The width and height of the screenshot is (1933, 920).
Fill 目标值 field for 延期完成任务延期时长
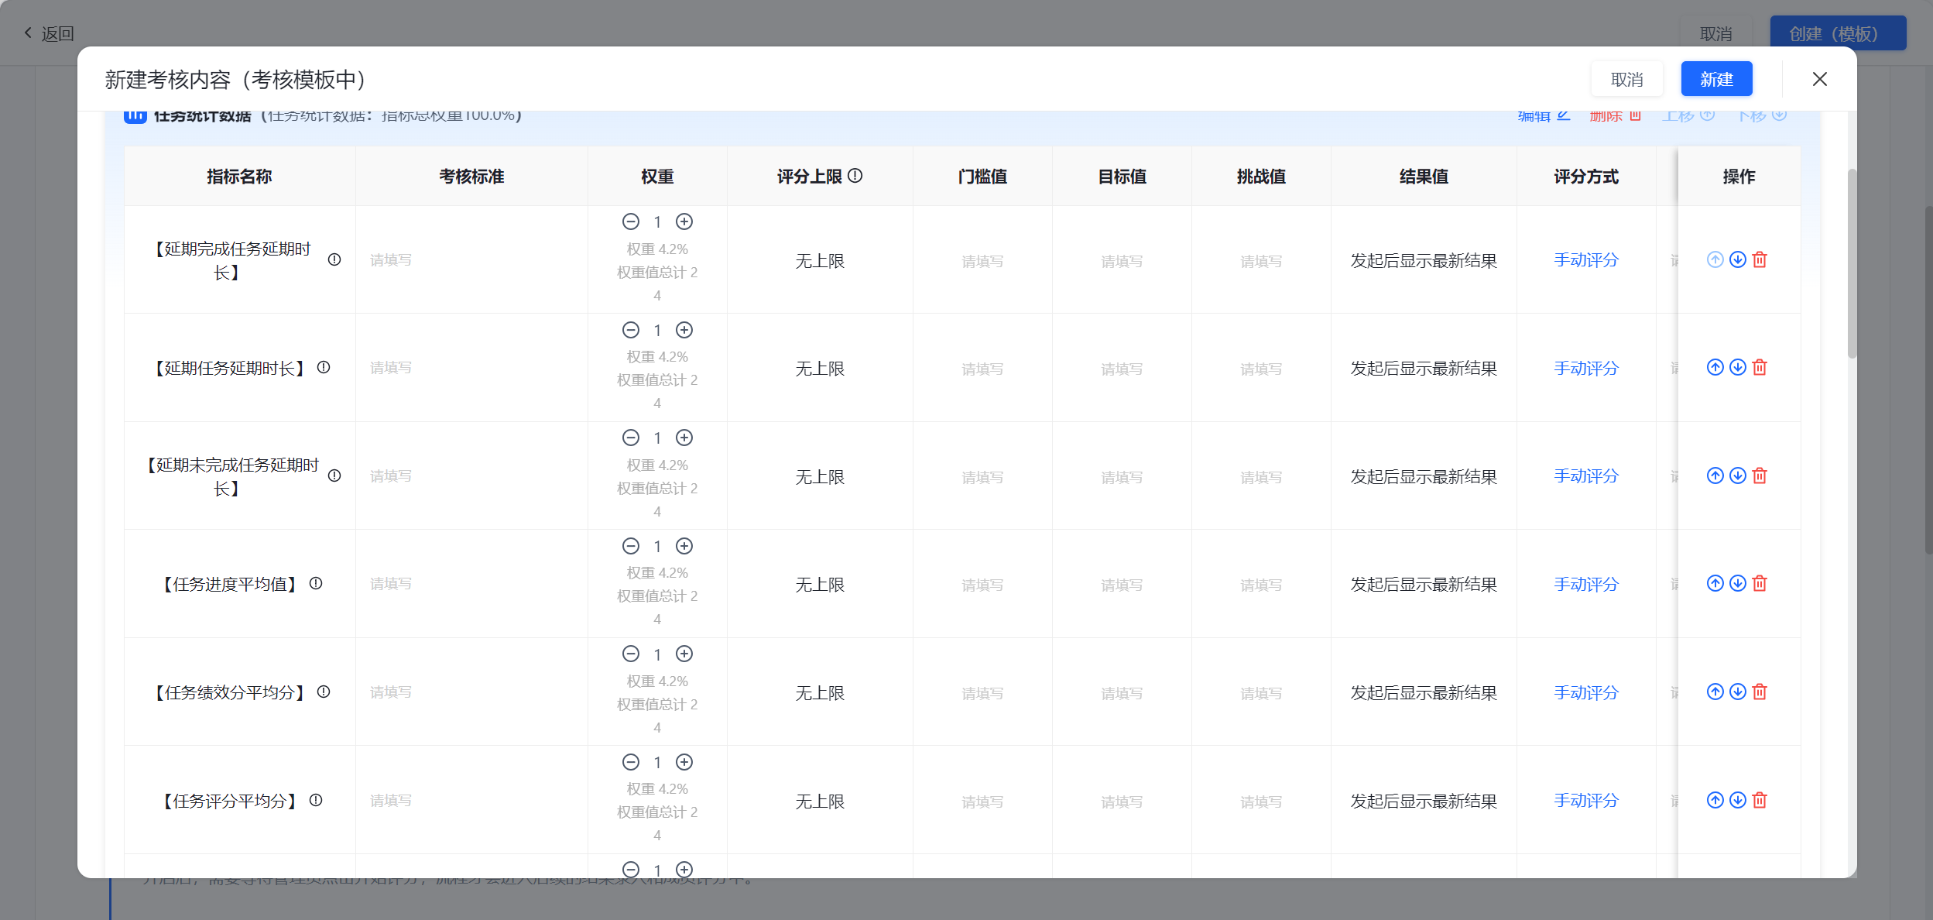pyautogui.click(x=1122, y=262)
